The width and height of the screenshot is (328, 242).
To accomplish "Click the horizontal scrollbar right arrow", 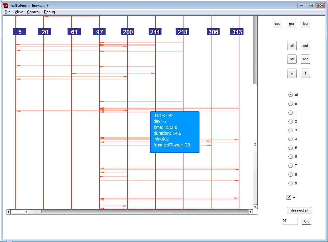I will pyautogui.click(x=251, y=212).
